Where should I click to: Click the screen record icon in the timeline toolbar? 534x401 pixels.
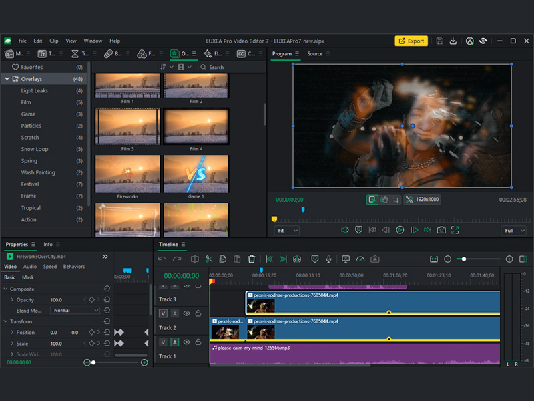coord(345,259)
